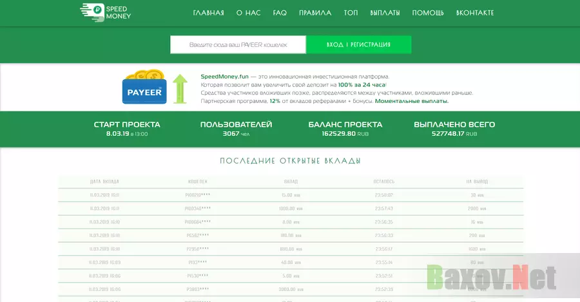This screenshot has width=580, height=302.
Task: Click wallet P100340**** in the table
Action: coord(198,209)
